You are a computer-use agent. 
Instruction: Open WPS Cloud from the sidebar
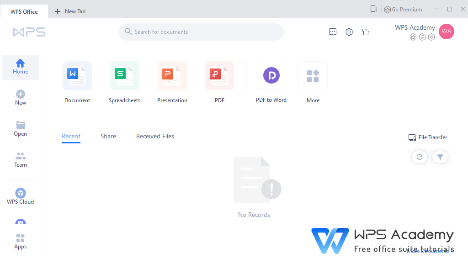pos(20,196)
